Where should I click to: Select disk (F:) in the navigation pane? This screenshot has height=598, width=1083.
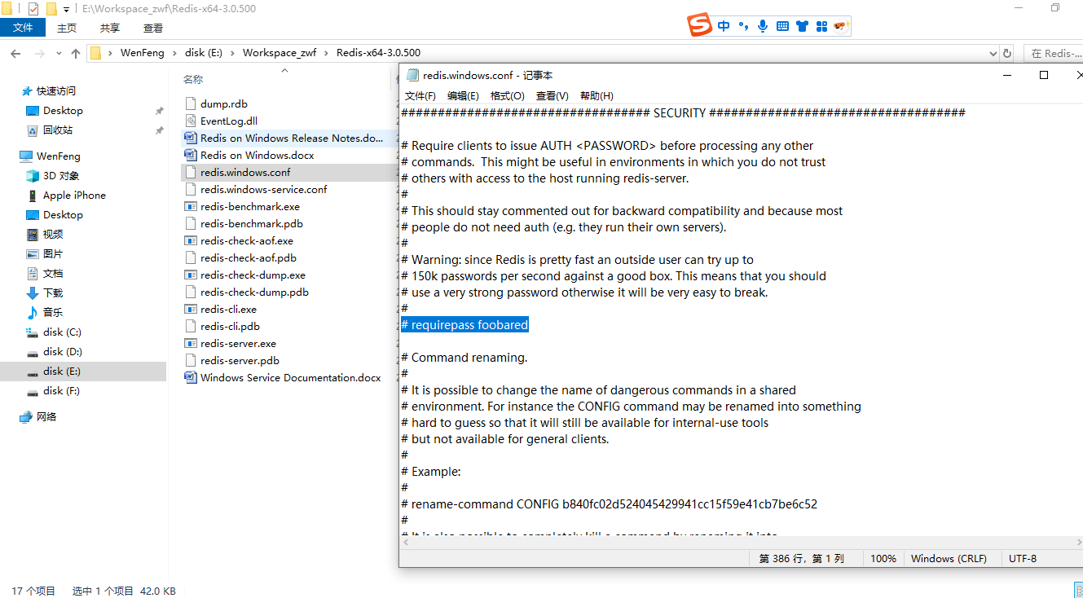pyautogui.click(x=62, y=391)
